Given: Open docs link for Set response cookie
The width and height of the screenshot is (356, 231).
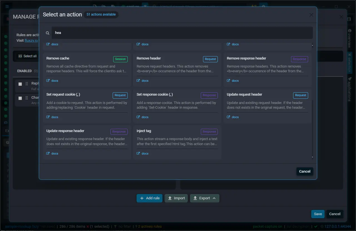Looking at the screenshot, I should [142, 117].
